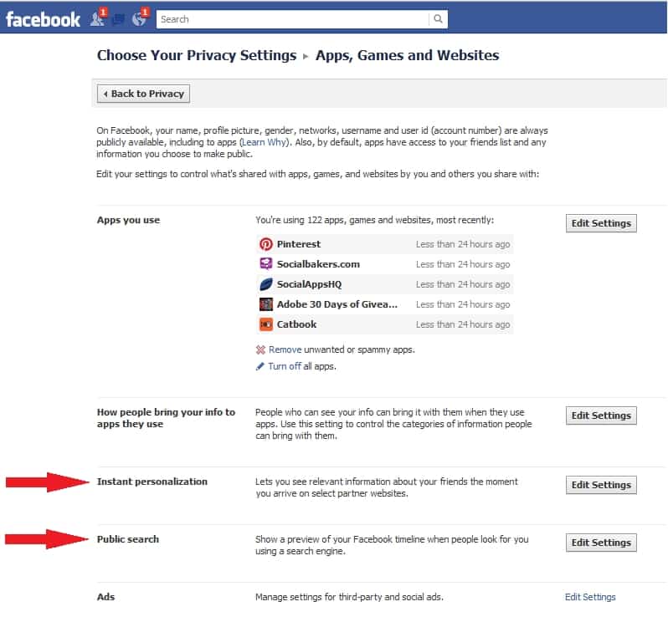Click the Catbook app icon
Screen dimensions: 668x622
(x=266, y=324)
